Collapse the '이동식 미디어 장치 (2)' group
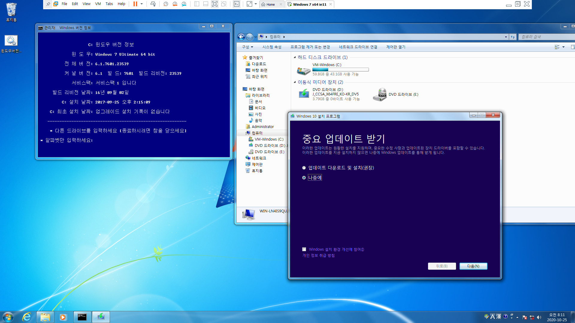This screenshot has width=575, height=323. point(295,82)
